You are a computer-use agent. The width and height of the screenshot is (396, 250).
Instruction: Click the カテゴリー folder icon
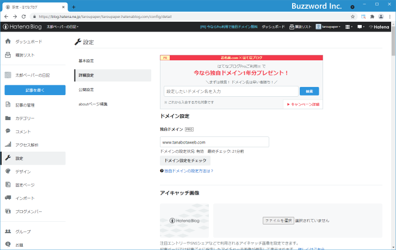click(8, 118)
